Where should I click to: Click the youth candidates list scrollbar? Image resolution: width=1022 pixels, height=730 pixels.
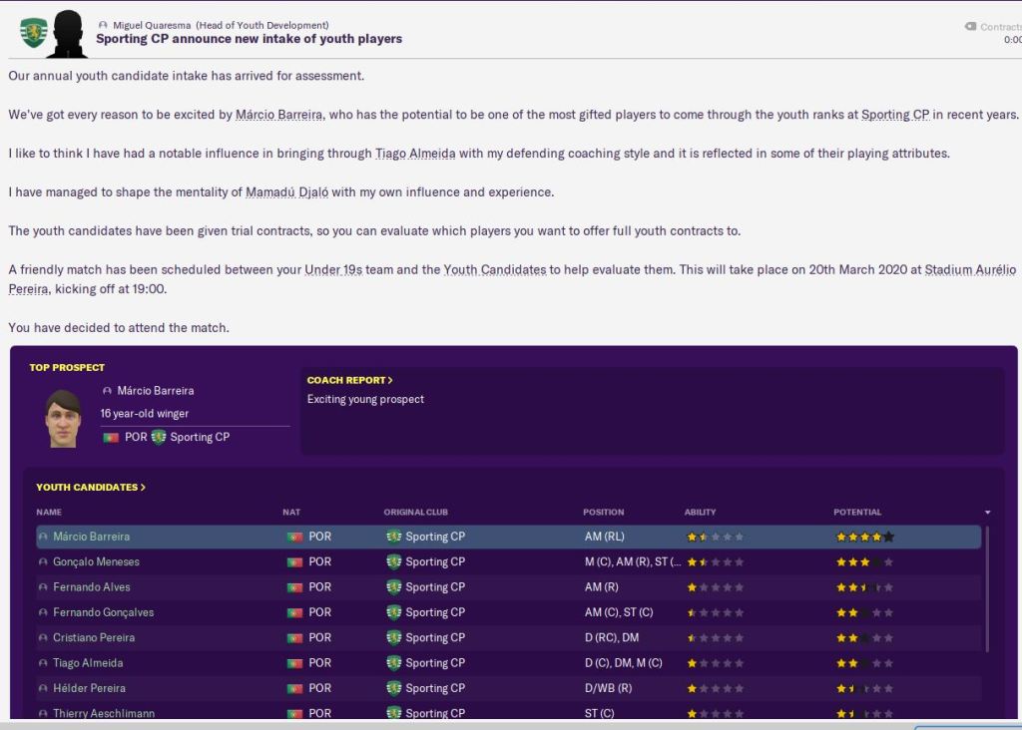[x=986, y=618]
